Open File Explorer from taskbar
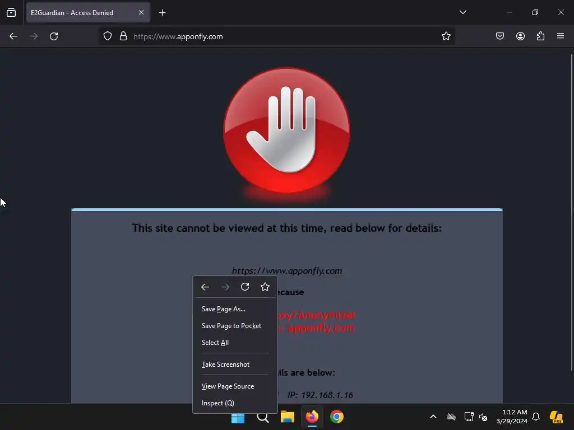 point(288,417)
